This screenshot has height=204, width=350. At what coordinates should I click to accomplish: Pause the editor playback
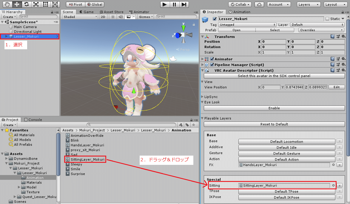coord(174,4)
